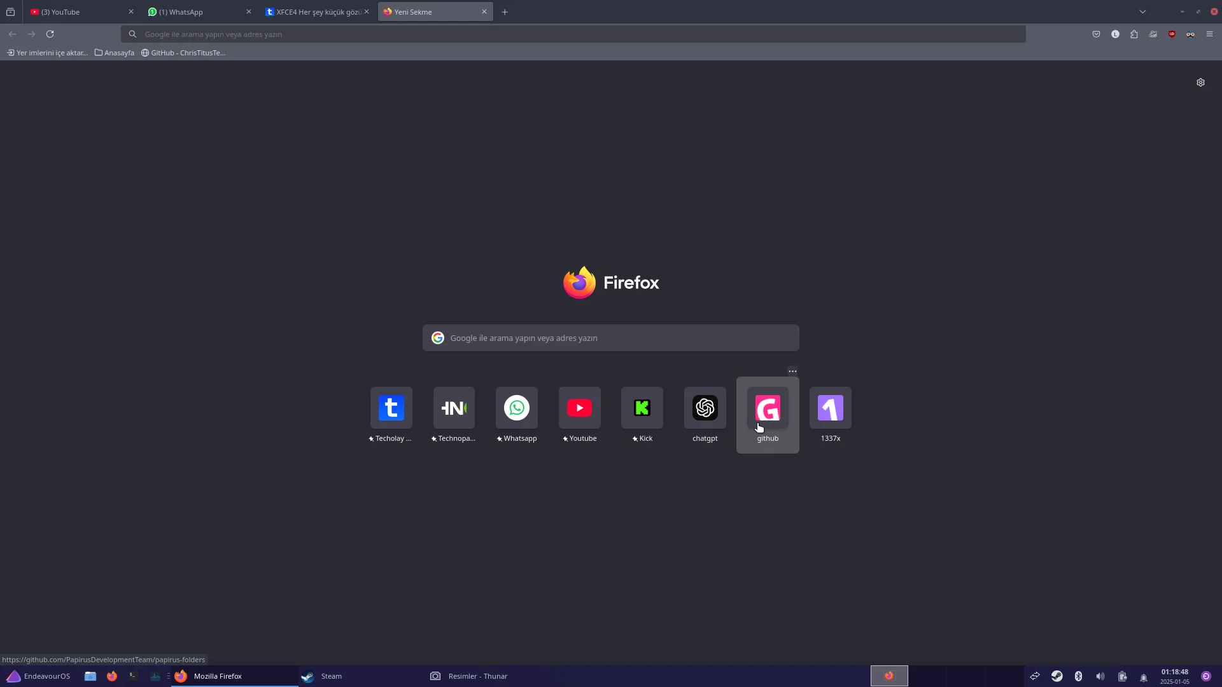The height and width of the screenshot is (687, 1222).
Task: Switch to Steam taskbar window
Action: 362,676
